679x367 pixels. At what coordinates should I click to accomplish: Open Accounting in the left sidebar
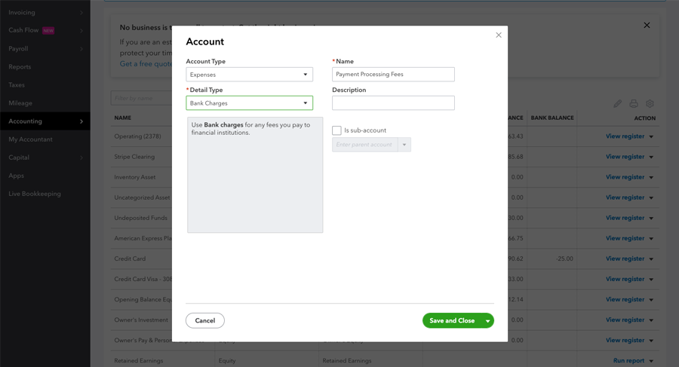[x=45, y=121]
